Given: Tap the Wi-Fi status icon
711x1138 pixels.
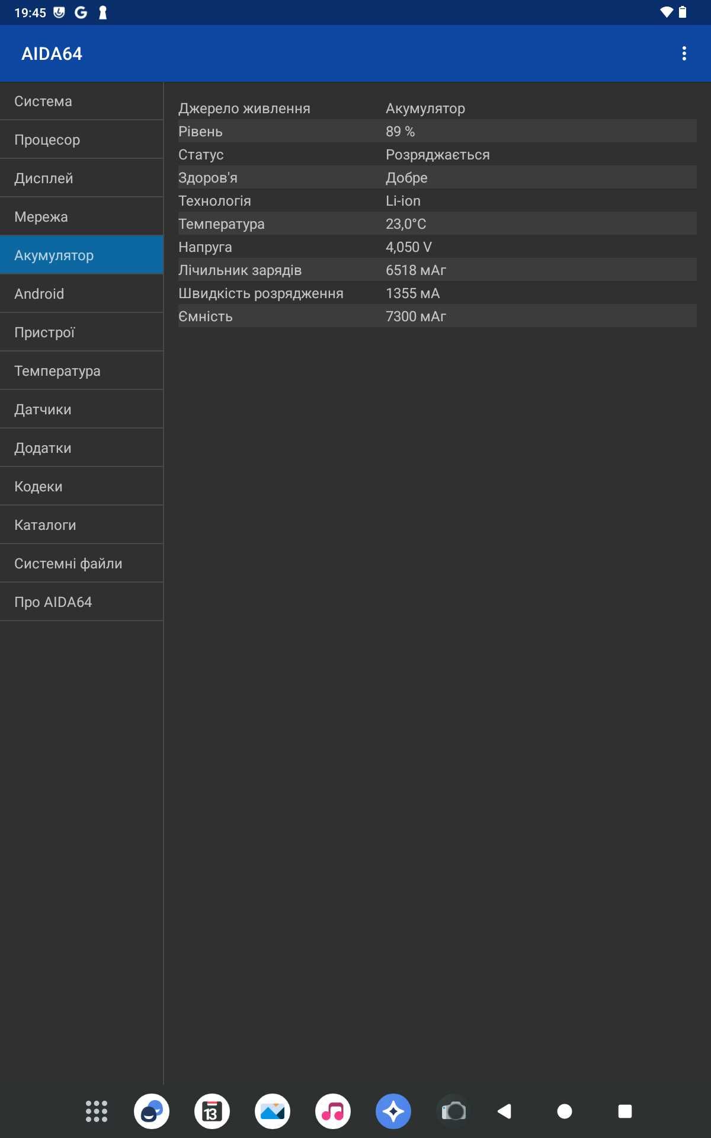Looking at the screenshot, I should (x=667, y=12).
